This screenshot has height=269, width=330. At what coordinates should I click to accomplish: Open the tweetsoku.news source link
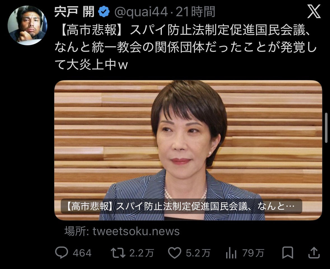click(x=136, y=231)
